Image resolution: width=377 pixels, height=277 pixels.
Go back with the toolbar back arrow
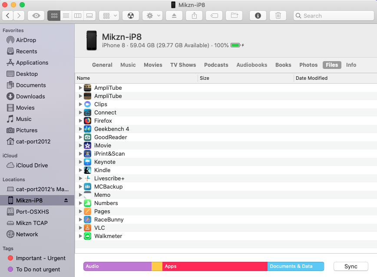[8, 16]
